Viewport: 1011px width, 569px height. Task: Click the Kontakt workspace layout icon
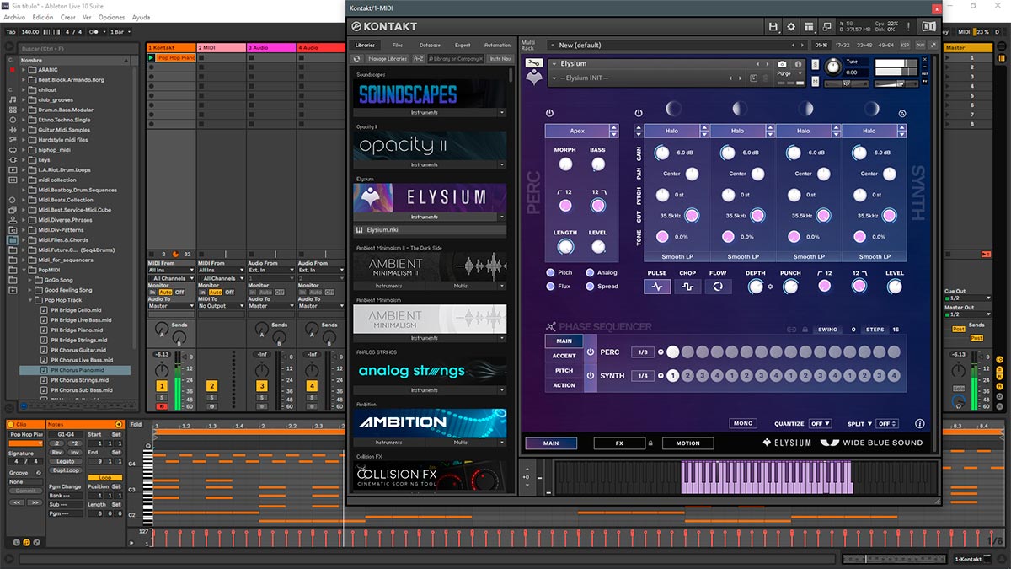pyautogui.click(x=810, y=27)
